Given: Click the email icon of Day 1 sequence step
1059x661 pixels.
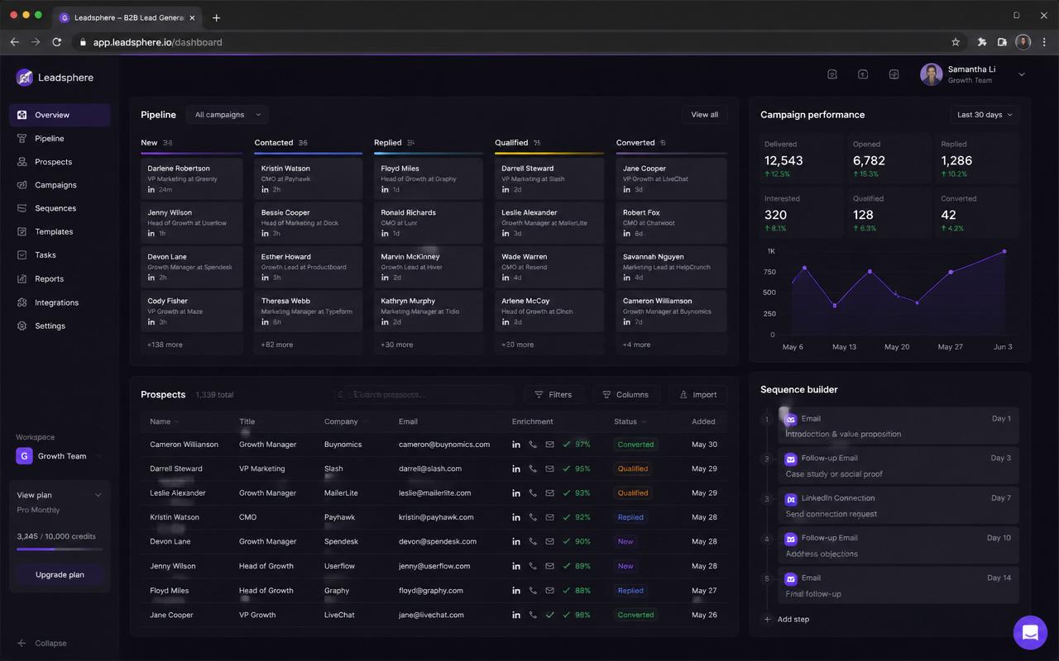Looking at the screenshot, I should coord(791,419).
